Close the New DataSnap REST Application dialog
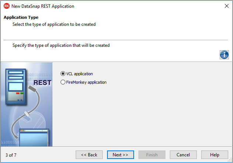 click(227, 6)
